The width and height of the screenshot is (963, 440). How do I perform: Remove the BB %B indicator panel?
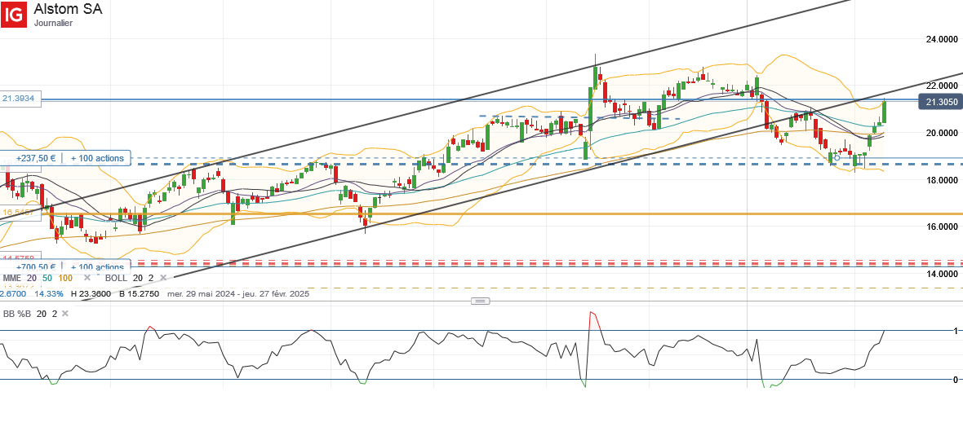coord(65,313)
